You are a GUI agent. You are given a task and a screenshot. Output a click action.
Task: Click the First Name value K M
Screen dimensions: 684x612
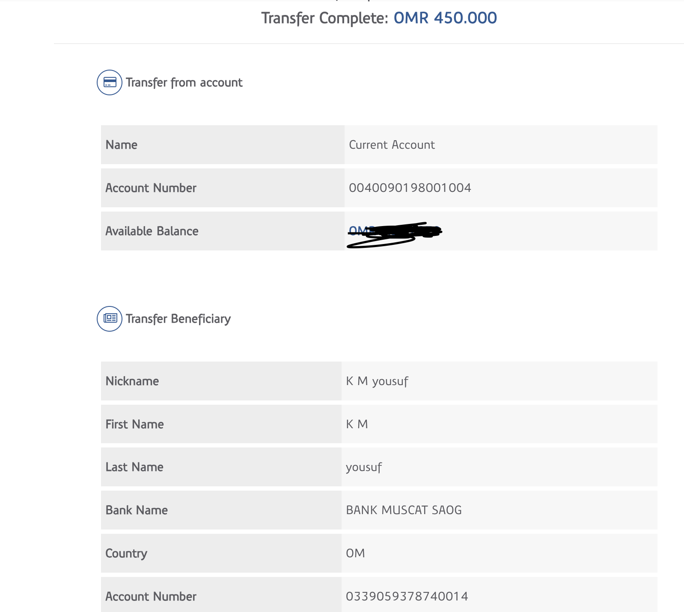357,424
